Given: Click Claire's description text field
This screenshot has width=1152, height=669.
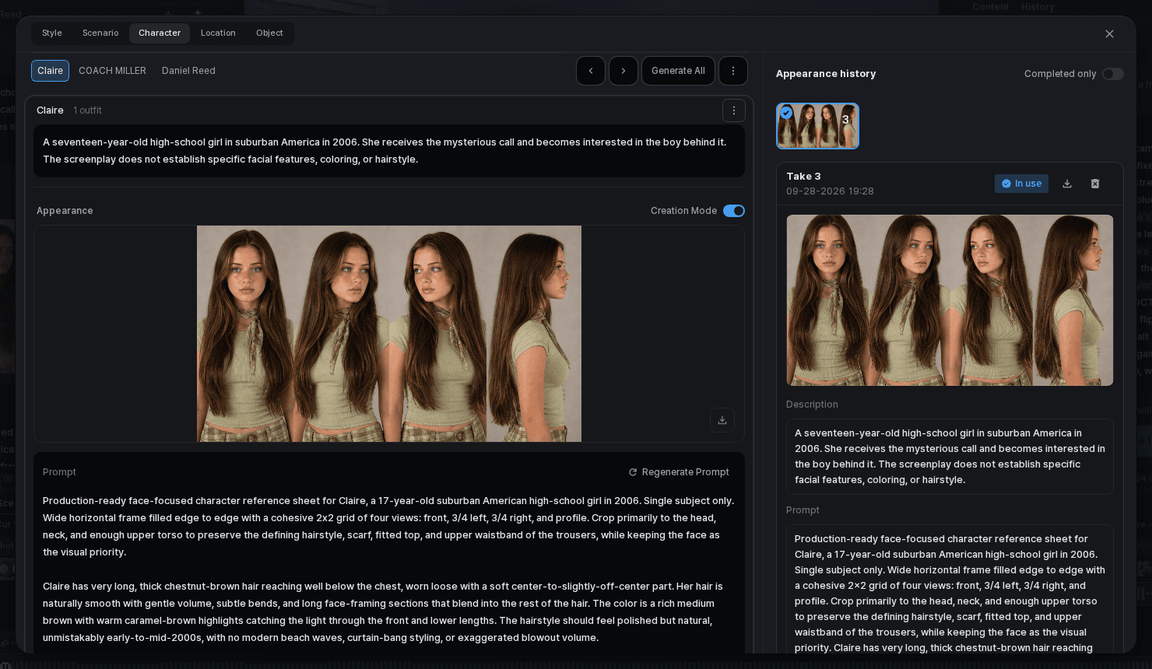Looking at the screenshot, I should 389,151.
